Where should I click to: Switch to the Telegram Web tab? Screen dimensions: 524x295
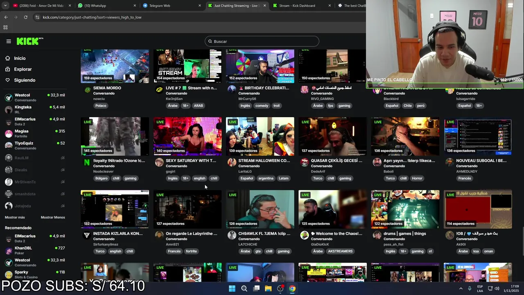(x=171, y=6)
